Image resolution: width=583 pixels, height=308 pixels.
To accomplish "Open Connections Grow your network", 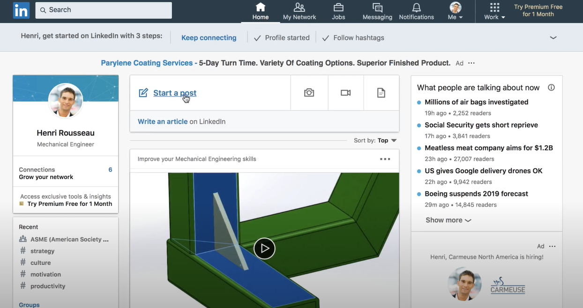I will click(66, 173).
